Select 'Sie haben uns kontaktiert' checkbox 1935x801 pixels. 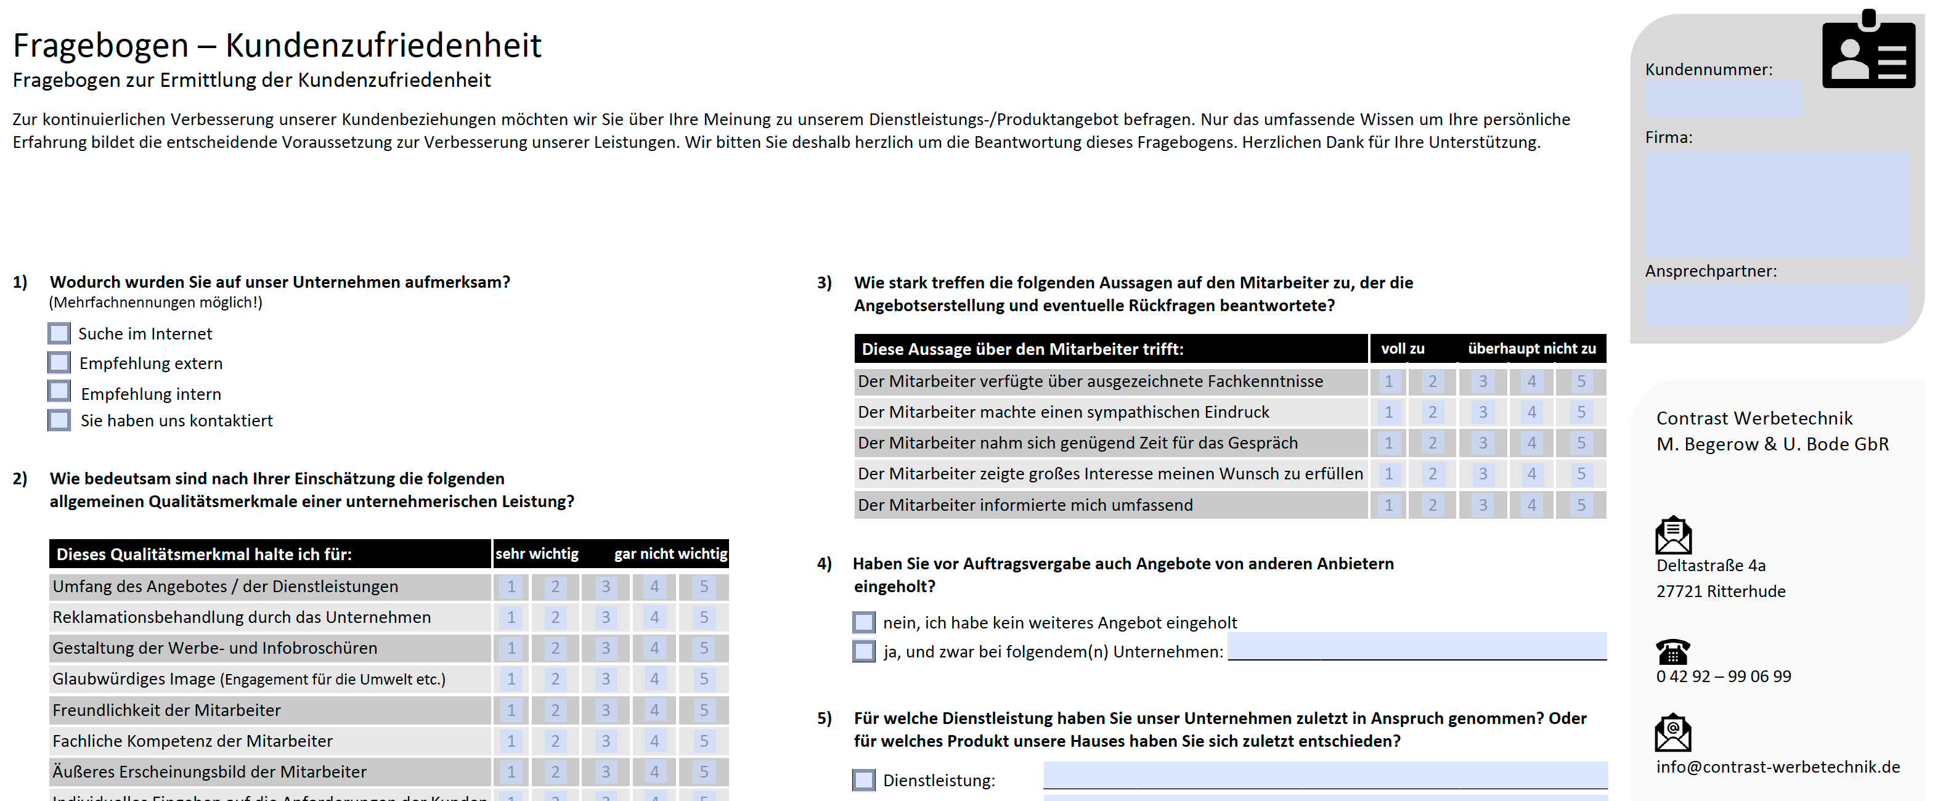[59, 420]
